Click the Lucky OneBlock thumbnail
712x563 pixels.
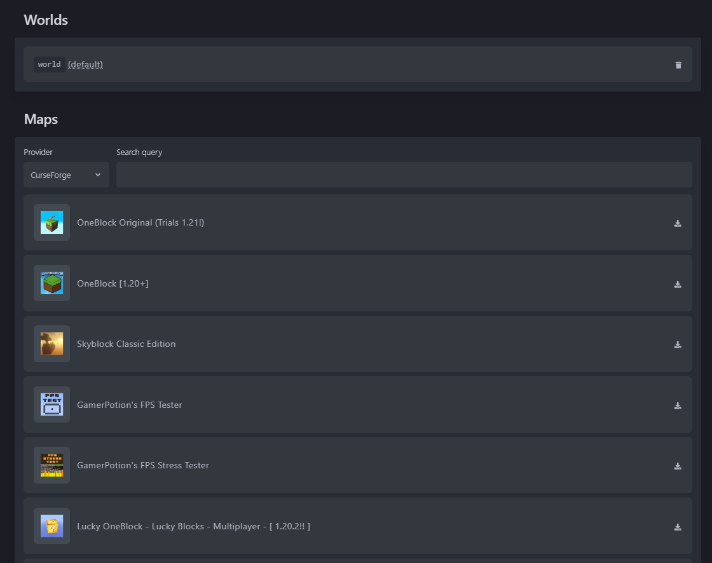[51, 526]
